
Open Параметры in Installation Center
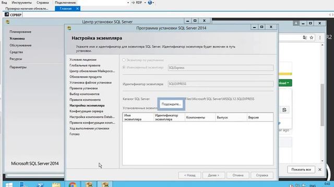(x=18, y=67)
